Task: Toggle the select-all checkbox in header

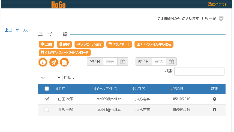Action: (x=47, y=89)
